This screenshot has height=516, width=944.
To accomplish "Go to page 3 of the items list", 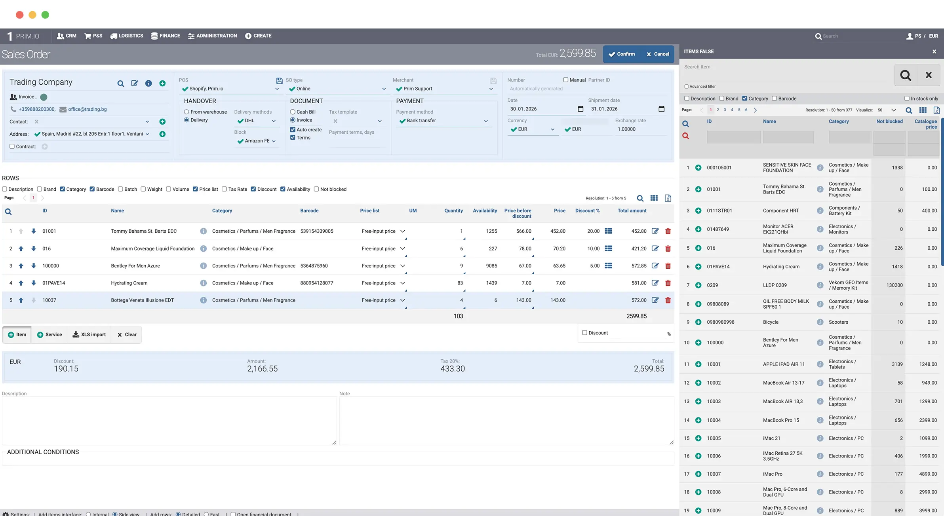I will tap(725, 110).
